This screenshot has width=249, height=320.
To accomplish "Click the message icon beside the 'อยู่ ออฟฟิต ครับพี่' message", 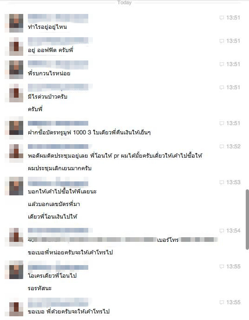I will 222,41.
